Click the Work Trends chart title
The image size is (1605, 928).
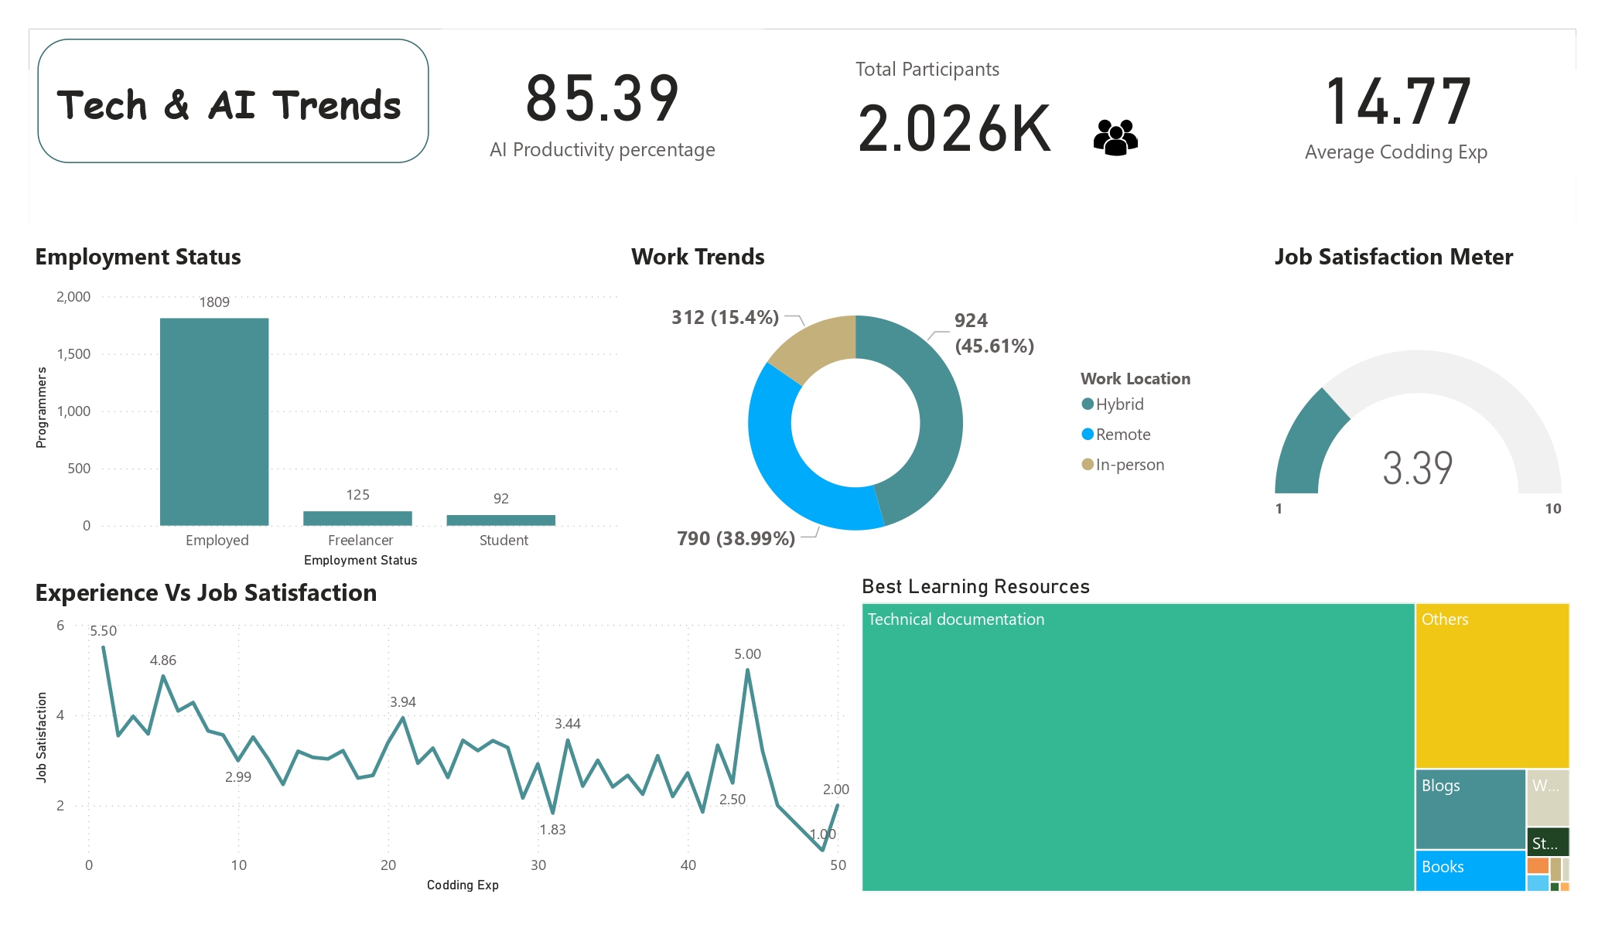pyautogui.click(x=698, y=257)
